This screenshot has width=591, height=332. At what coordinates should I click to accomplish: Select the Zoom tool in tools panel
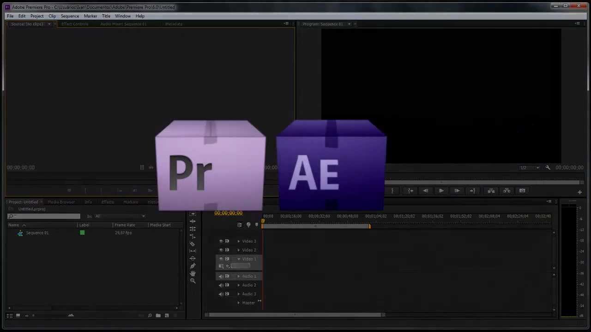(193, 280)
